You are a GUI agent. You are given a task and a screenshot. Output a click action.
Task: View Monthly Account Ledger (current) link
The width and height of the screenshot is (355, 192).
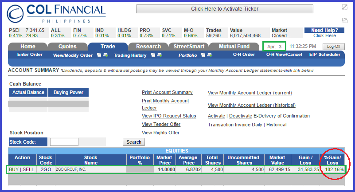(x=250, y=93)
